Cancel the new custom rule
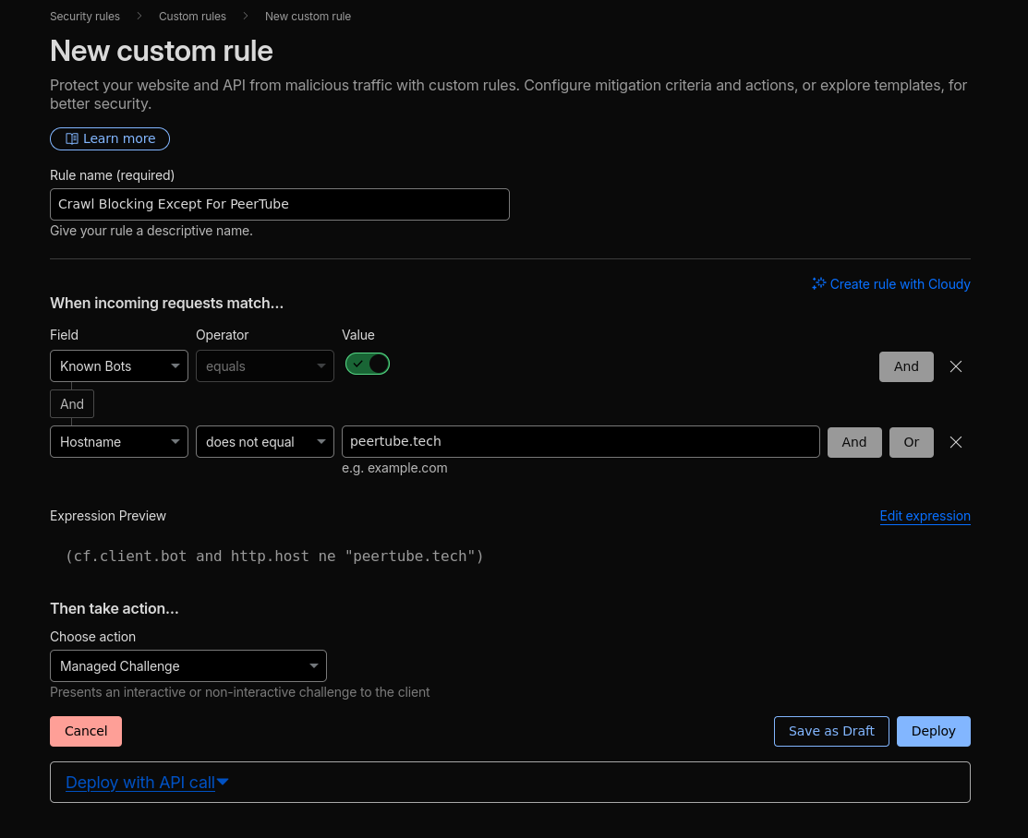The height and width of the screenshot is (838, 1028). [x=86, y=731]
